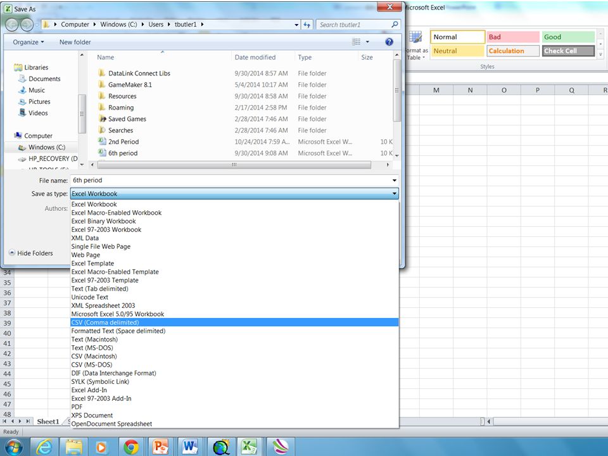Open Word on the taskbar

(189, 447)
